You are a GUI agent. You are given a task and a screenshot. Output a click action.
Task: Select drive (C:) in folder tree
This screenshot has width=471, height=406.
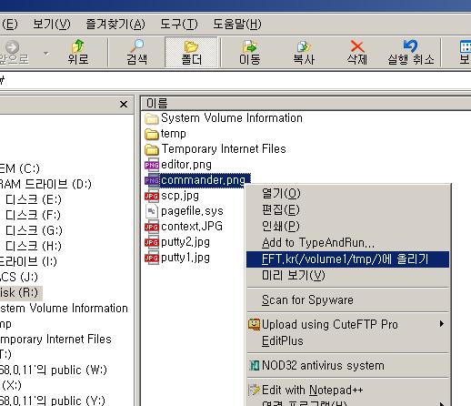coord(20,168)
